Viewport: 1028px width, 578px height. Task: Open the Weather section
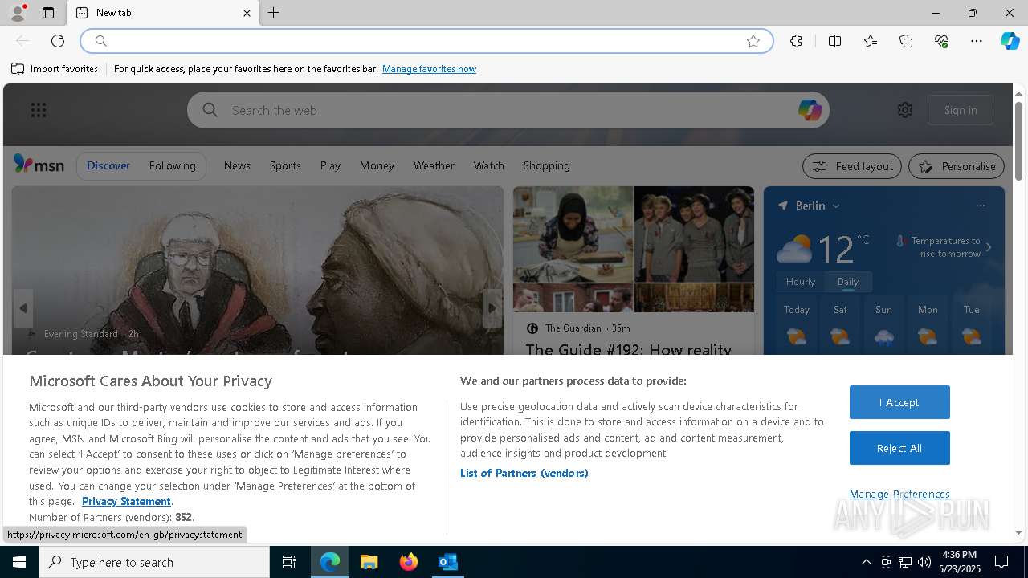pyautogui.click(x=434, y=165)
